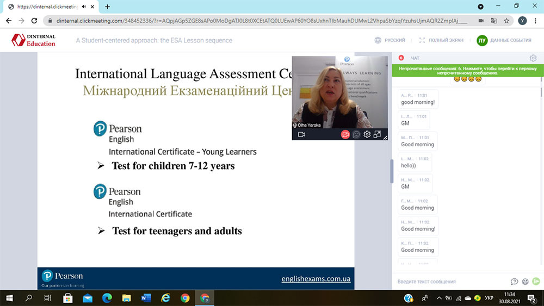Click the red unread counter badge in chat
Screen dimensions: 544x306
[401, 58]
